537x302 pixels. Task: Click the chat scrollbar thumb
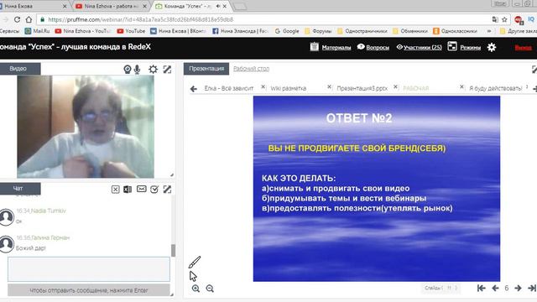[x=173, y=250]
